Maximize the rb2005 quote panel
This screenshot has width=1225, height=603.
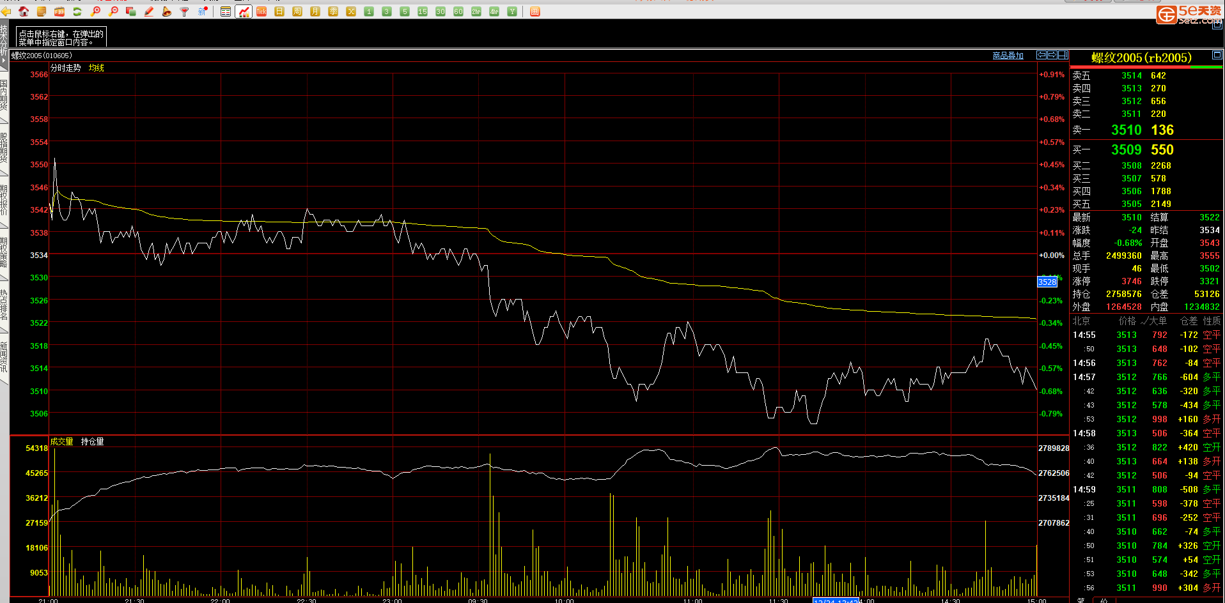pyautogui.click(x=1217, y=56)
